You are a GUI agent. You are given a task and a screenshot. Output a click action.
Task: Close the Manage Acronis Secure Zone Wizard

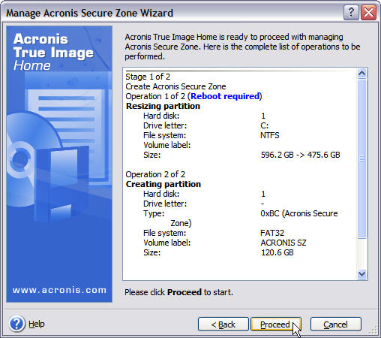(x=369, y=13)
